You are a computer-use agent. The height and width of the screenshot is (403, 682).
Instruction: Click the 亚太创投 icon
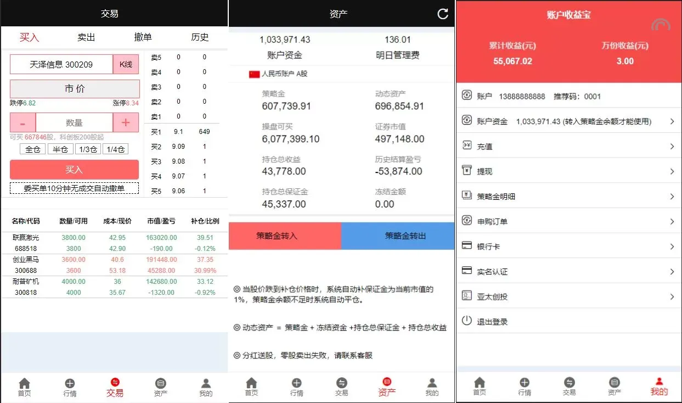coord(467,295)
